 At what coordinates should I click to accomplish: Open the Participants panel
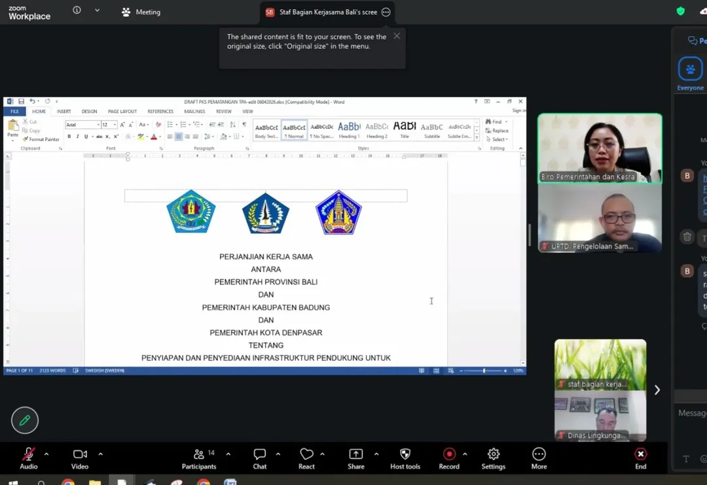(199, 455)
